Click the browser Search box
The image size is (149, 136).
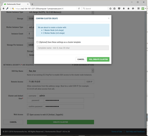click(x=95, y=9)
